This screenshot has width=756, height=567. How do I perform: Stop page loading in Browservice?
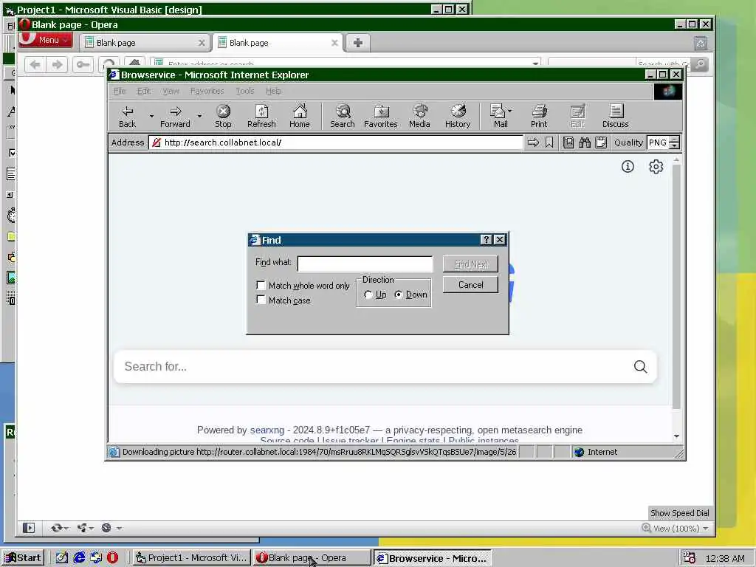click(x=223, y=117)
